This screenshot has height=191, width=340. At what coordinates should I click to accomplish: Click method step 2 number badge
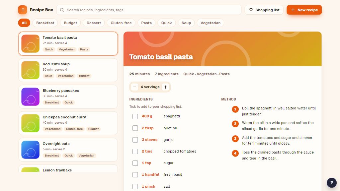[x=235, y=124]
